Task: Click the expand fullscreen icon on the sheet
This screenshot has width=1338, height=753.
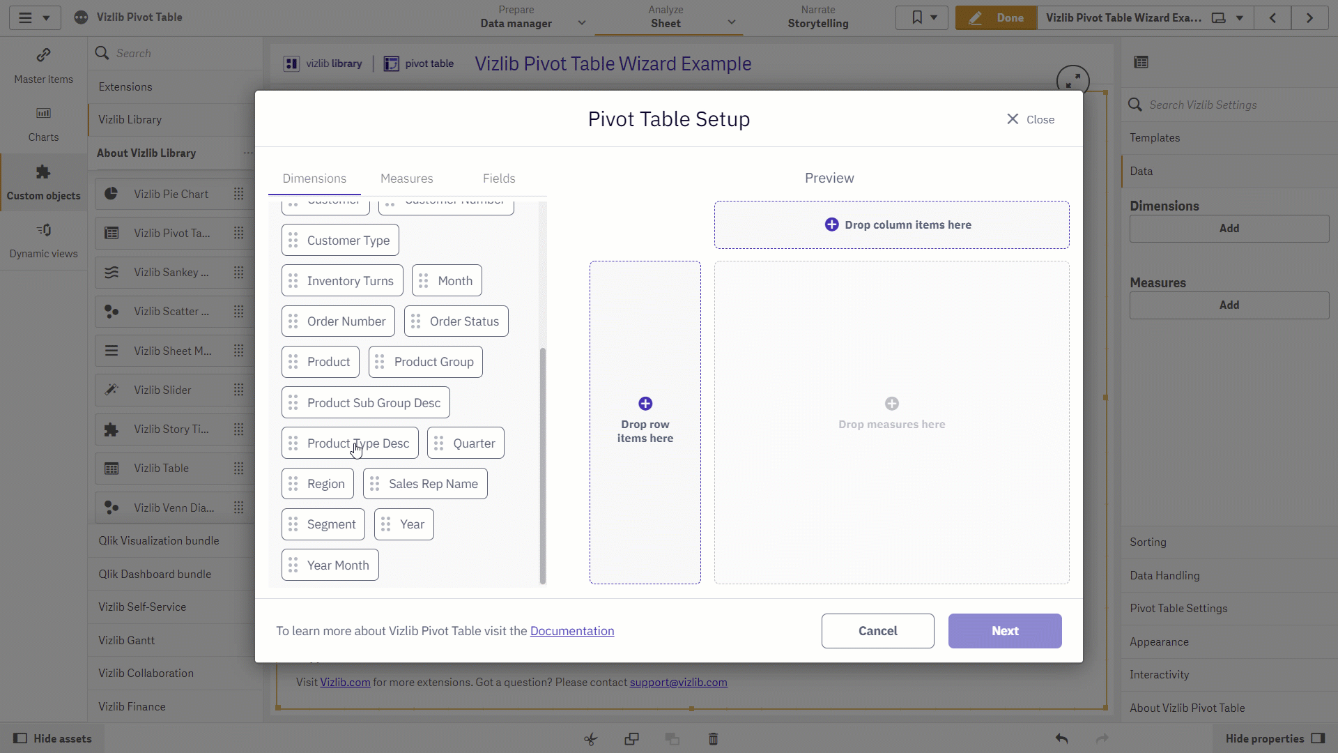Action: pos(1072,80)
